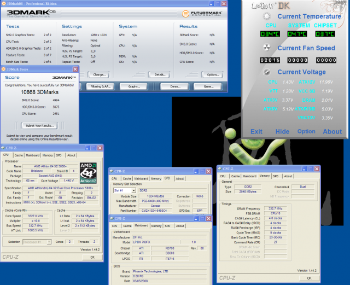Click the Part Number field CM2X1024-6400C4
The width and height of the screenshot is (350, 285).
[155, 211]
